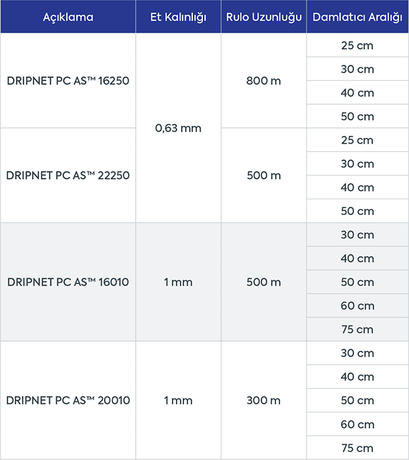Select the 800 m roll length cell

(x=263, y=80)
